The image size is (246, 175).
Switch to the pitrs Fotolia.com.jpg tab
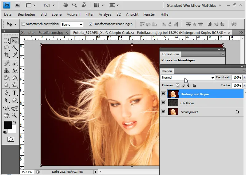44,33
